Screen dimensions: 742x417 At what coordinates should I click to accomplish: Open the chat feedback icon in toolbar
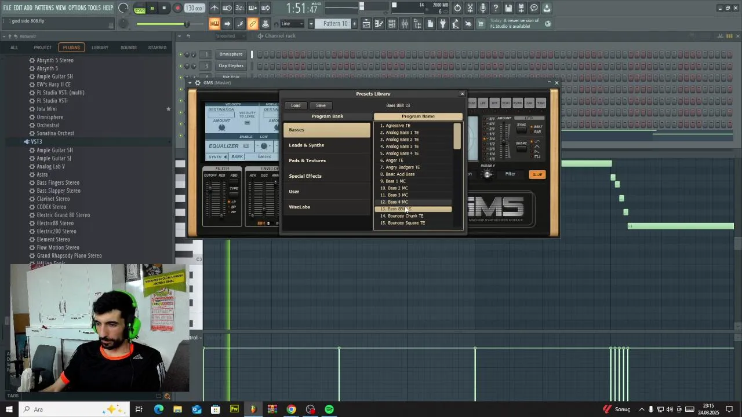pos(534,8)
